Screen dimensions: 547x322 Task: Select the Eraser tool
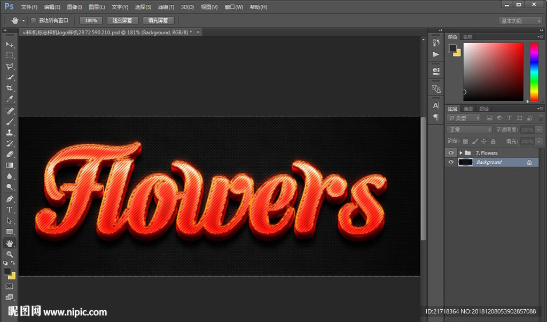pyautogui.click(x=10, y=155)
